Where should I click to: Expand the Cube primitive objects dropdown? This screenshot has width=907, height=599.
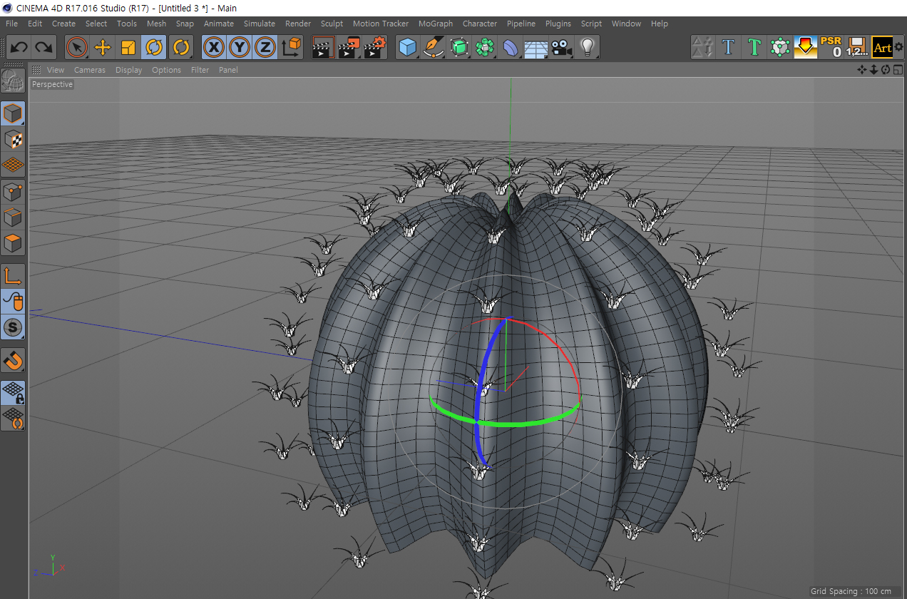pos(407,48)
